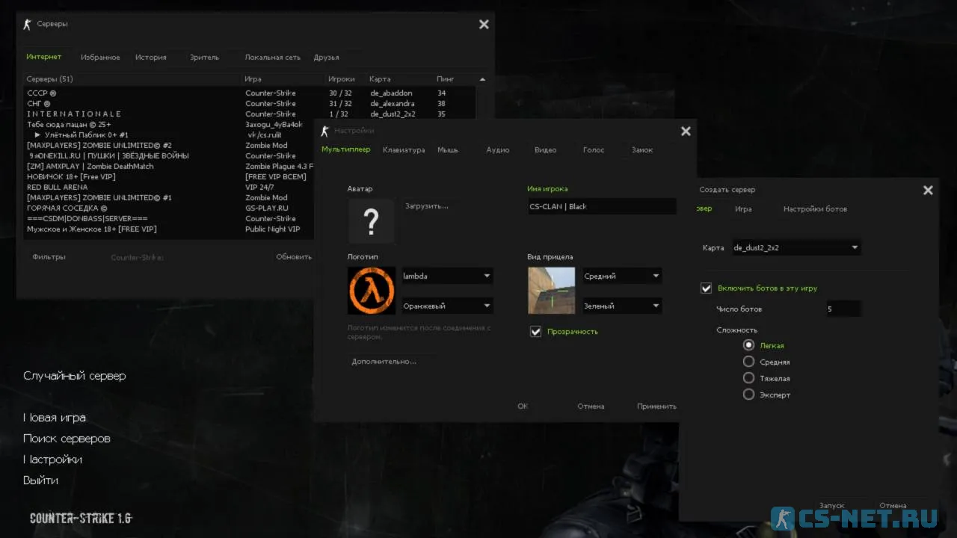The image size is (957, 538).
Task: Open the lambda logo dropdown
Action: click(447, 276)
